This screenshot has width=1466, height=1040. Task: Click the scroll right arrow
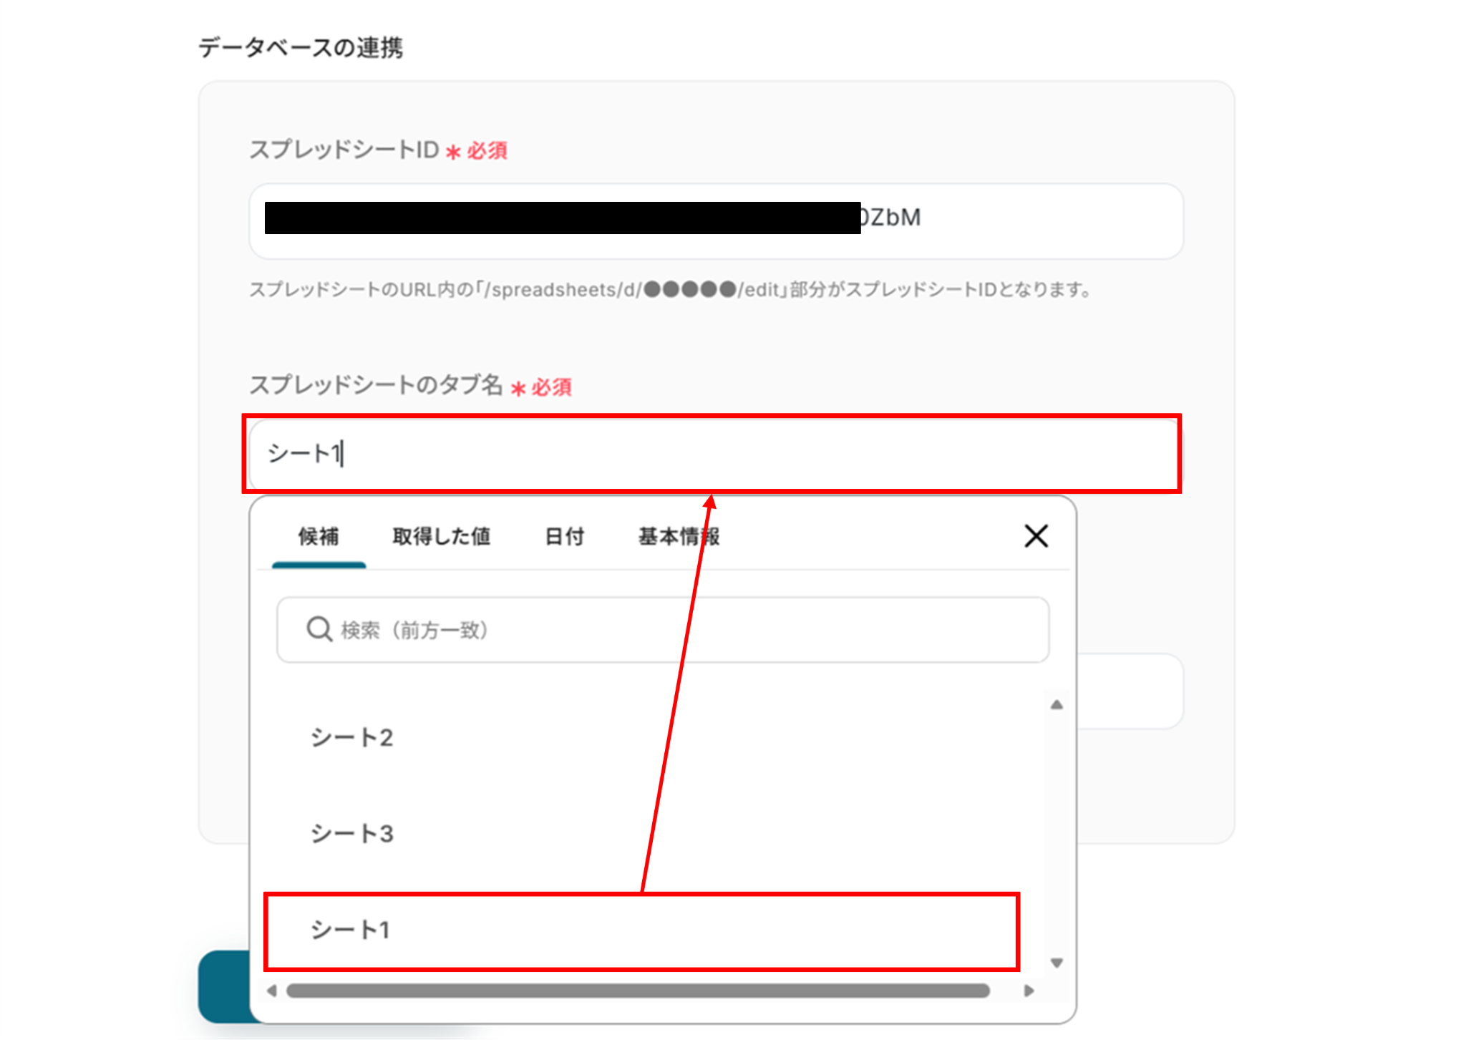pyautogui.click(x=1029, y=991)
